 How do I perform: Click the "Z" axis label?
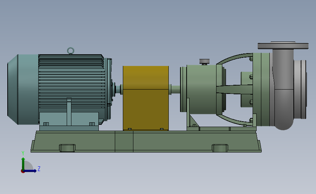[39, 169]
